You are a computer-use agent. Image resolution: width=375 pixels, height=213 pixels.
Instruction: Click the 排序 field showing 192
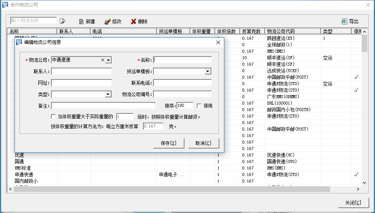(185, 106)
